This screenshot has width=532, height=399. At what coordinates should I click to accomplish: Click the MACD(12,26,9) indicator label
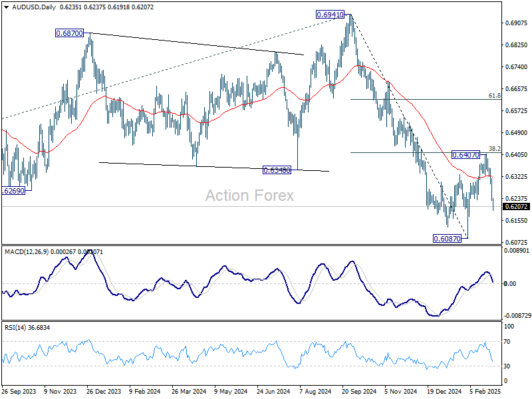[27, 252]
